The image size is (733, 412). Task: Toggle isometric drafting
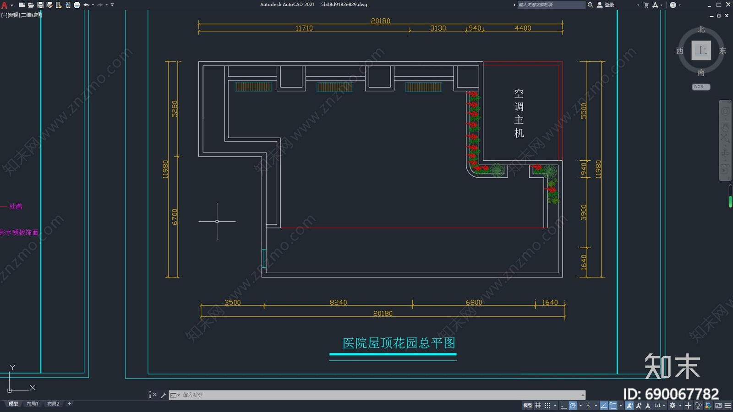[x=588, y=405]
